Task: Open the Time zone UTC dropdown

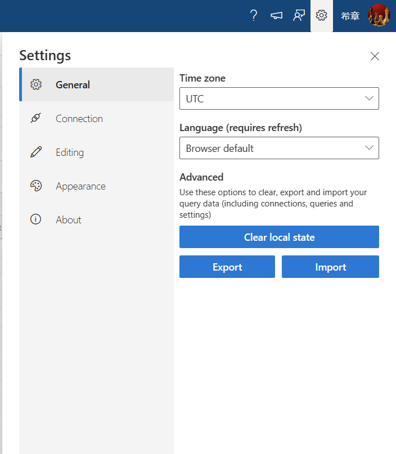Action: click(279, 98)
